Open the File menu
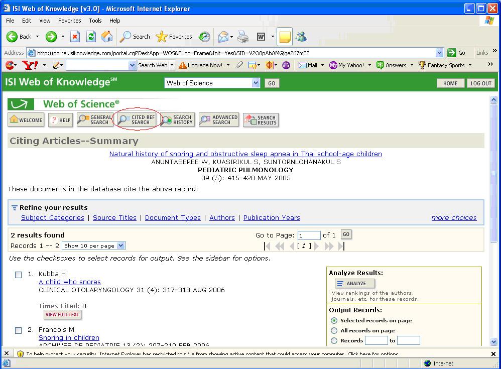 point(10,21)
